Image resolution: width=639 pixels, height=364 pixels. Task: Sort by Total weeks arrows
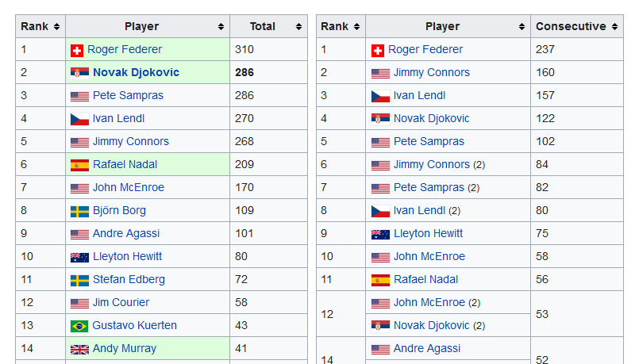[x=298, y=26]
